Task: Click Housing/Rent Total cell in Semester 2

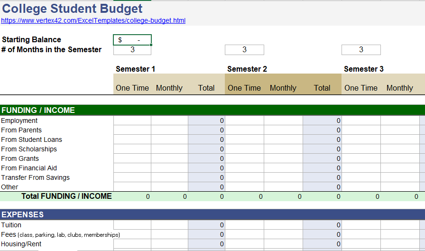Action: [322, 244]
